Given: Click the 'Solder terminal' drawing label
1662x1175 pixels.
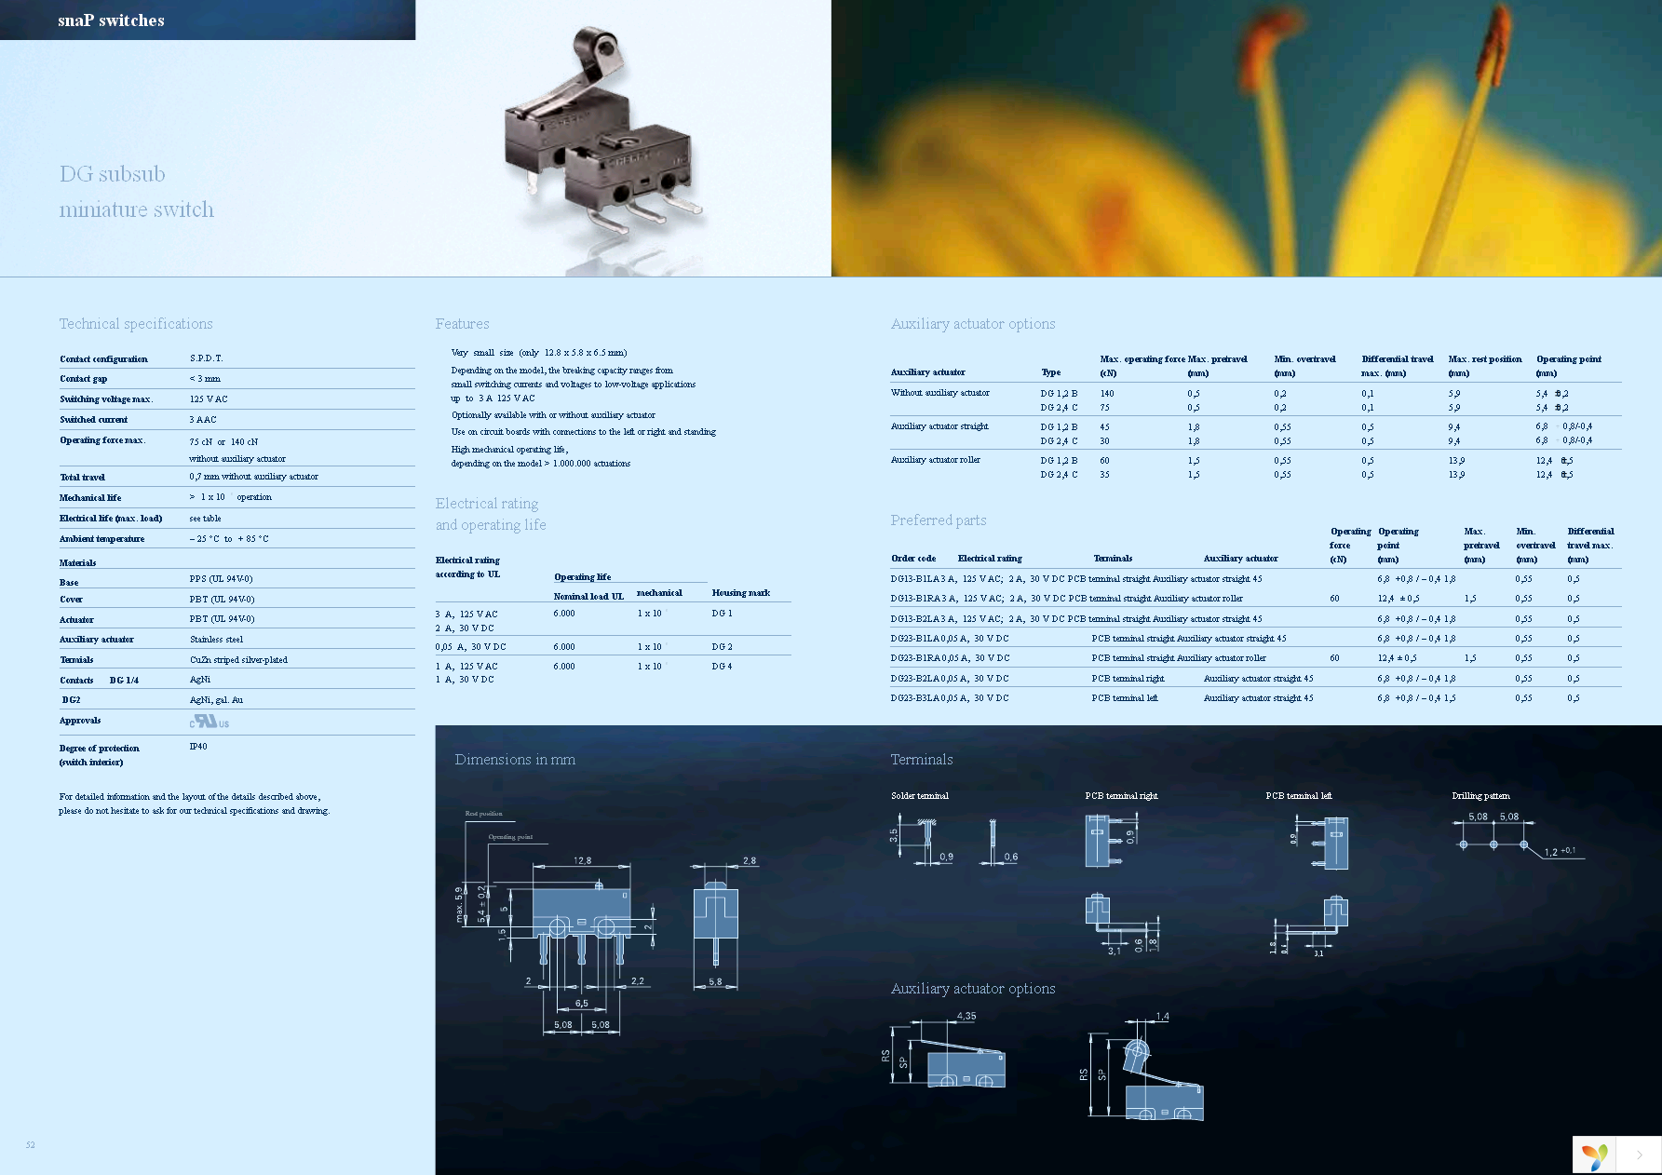Looking at the screenshot, I should (920, 796).
